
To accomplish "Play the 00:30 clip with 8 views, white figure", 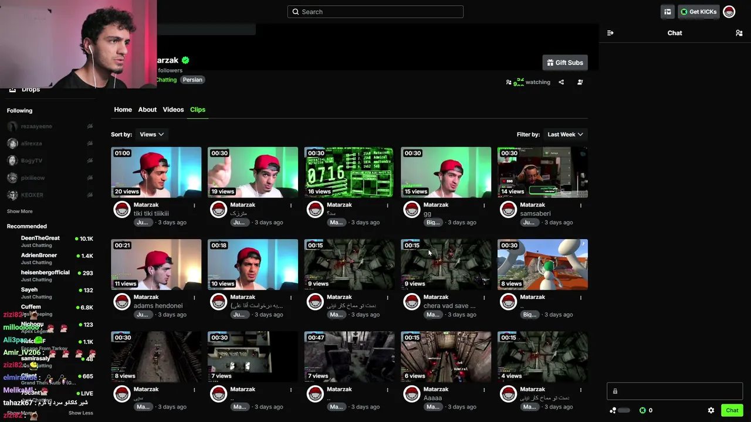I will (x=543, y=264).
